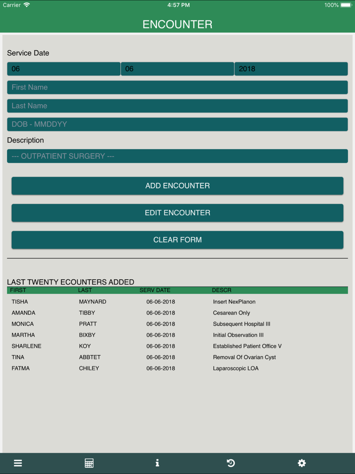Select the MONICA encounter row
355x474 pixels.
tap(177, 324)
